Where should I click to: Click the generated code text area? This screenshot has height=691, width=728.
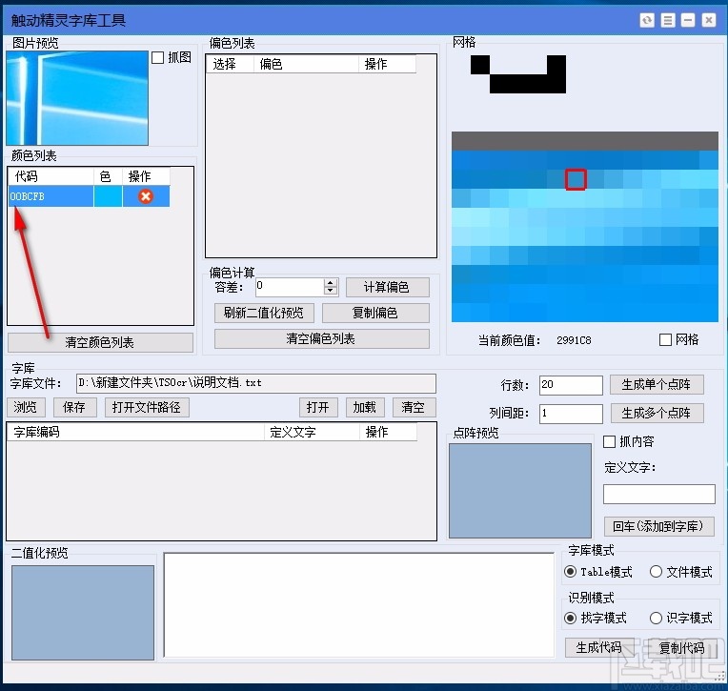click(359, 605)
